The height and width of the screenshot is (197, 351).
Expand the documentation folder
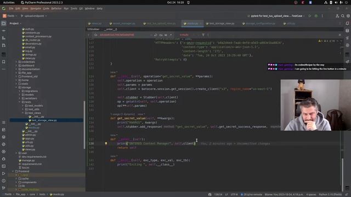coord(16,69)
